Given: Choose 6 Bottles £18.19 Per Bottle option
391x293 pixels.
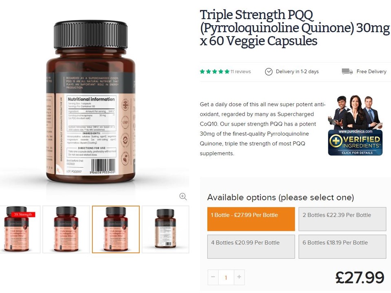Looking at the screenshot, I should click(x=342, y=247).
